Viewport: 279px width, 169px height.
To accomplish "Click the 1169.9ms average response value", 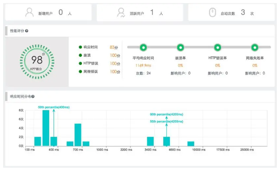I will tap(143, 66).
